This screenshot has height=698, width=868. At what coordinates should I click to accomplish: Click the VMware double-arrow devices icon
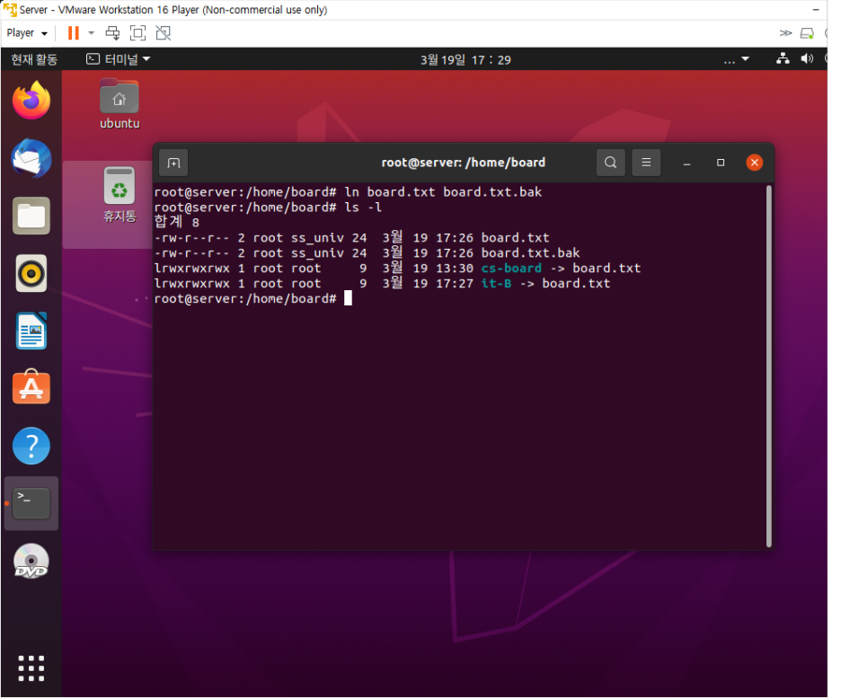click(x=785, y=33)
